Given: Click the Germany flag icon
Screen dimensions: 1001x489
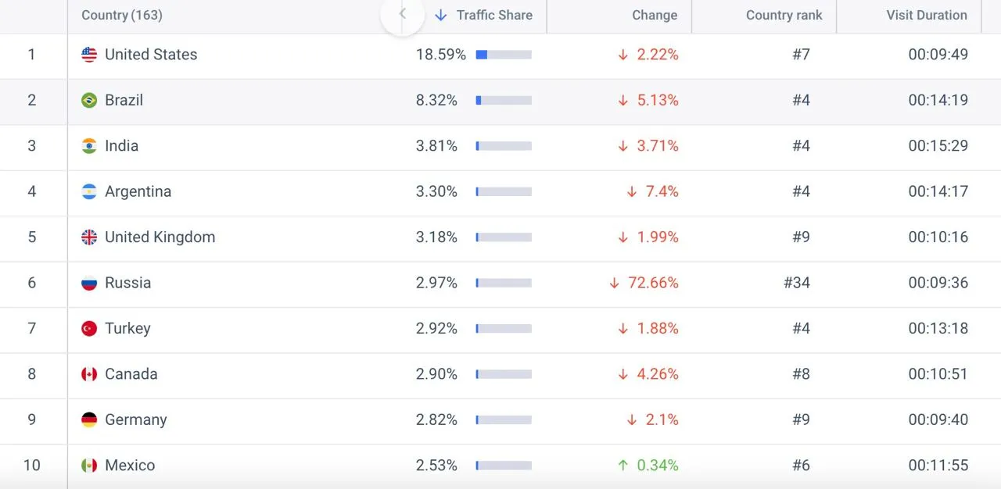Looking at the screenshot, I should click(89, 420).
